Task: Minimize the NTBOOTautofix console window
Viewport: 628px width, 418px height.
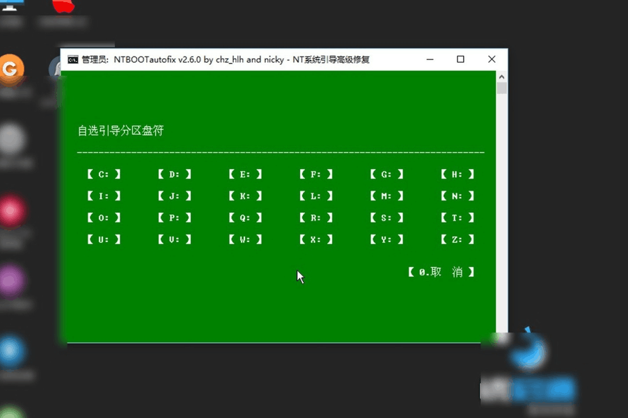Action: 429,60
